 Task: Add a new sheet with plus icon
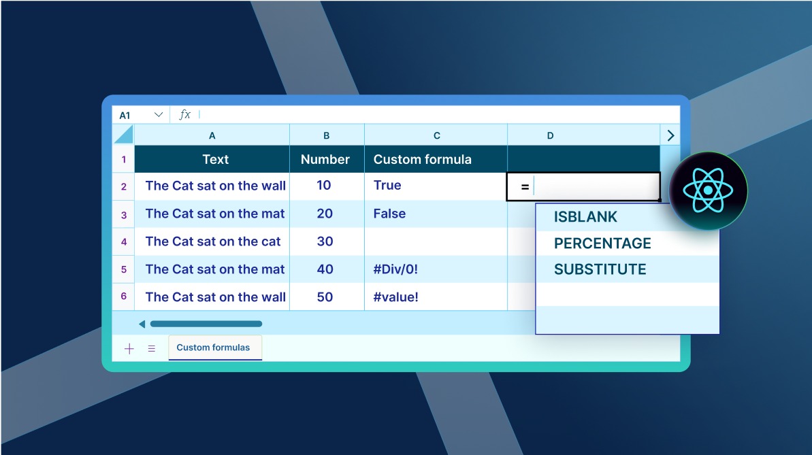point(129,348)
